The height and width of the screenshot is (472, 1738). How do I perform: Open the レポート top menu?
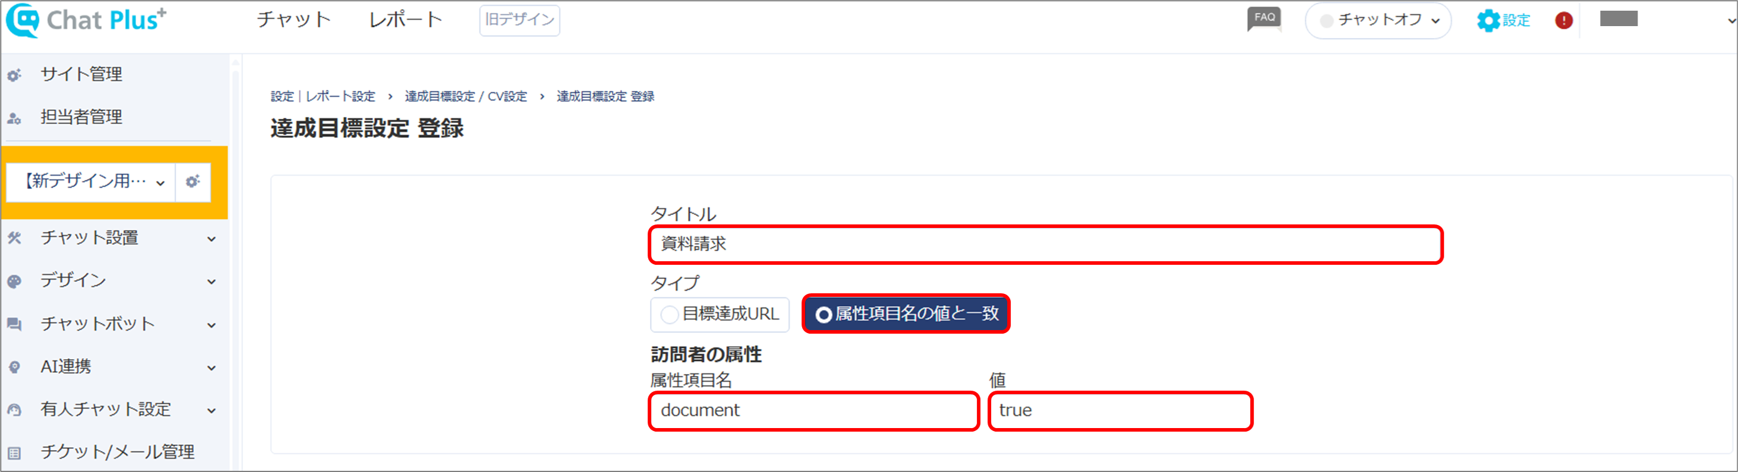(405, 19)
